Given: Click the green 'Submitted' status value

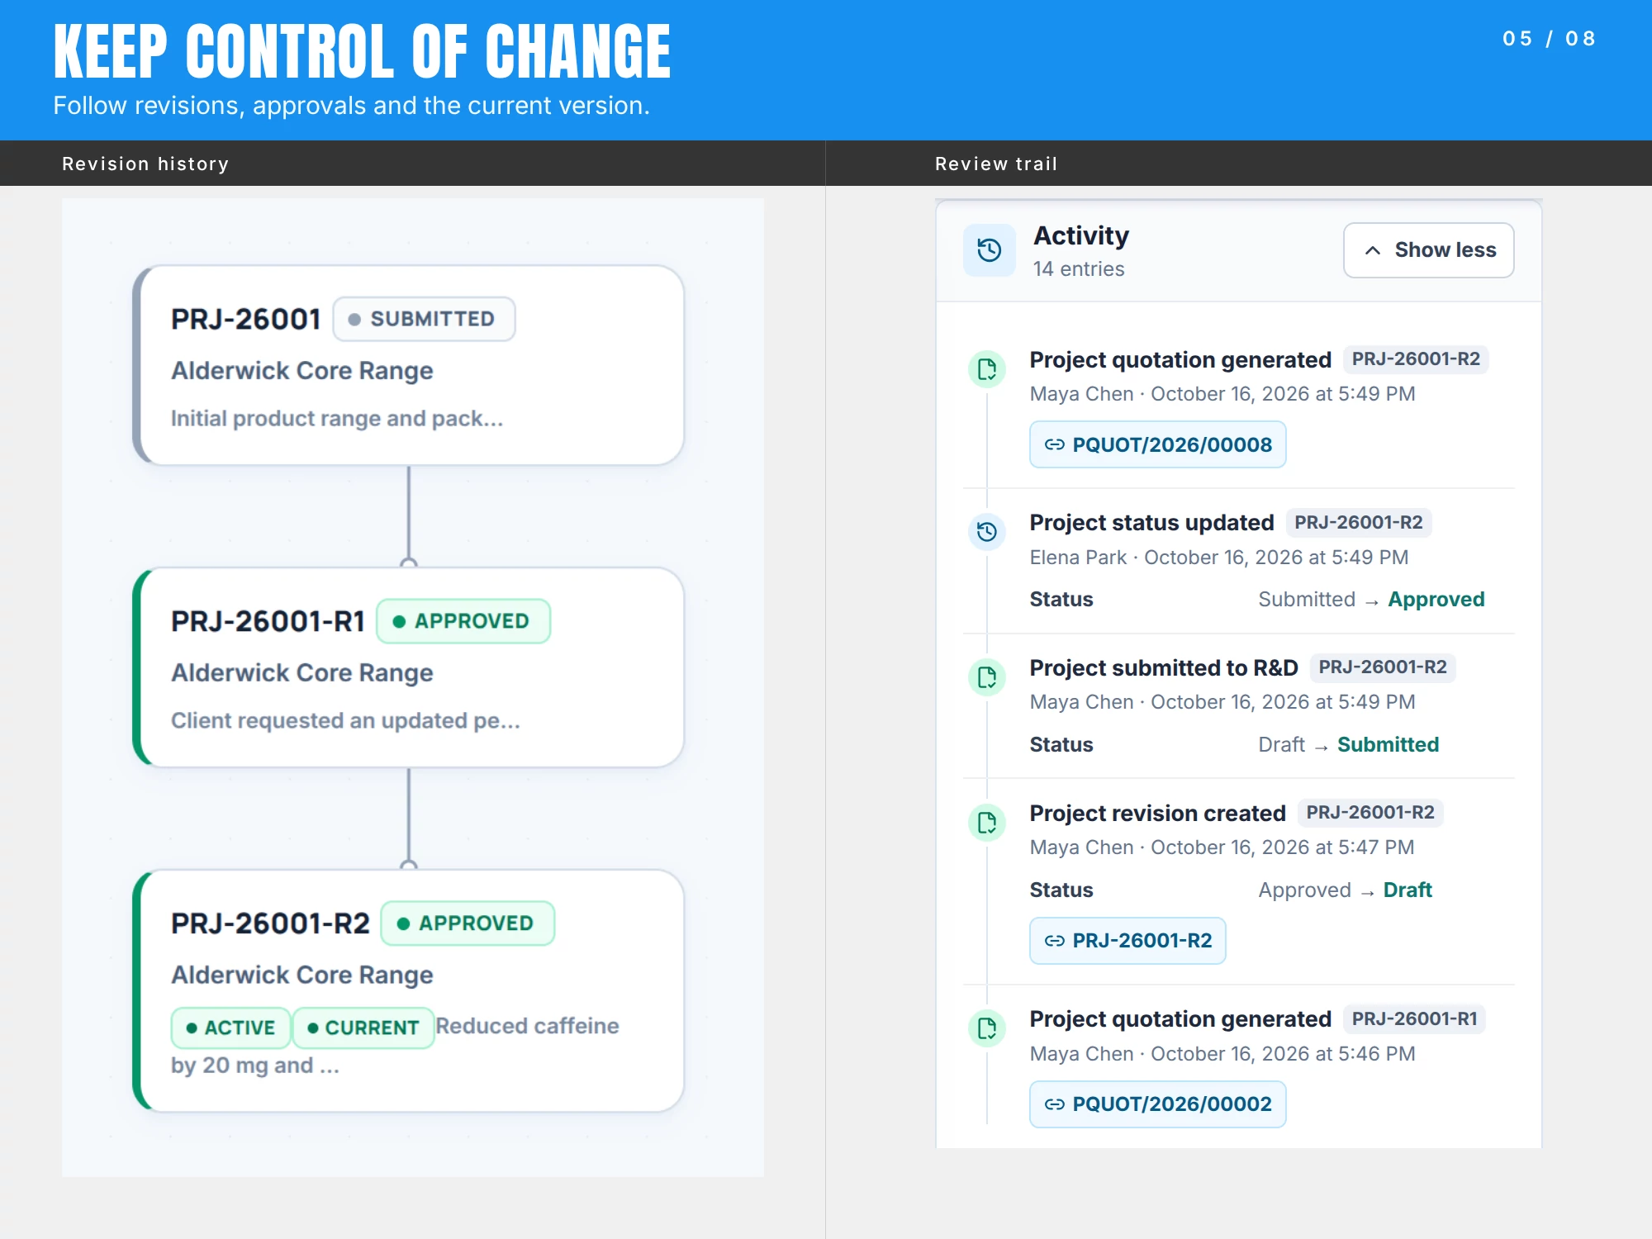Looking at the screenshot, I should 1389,744.
